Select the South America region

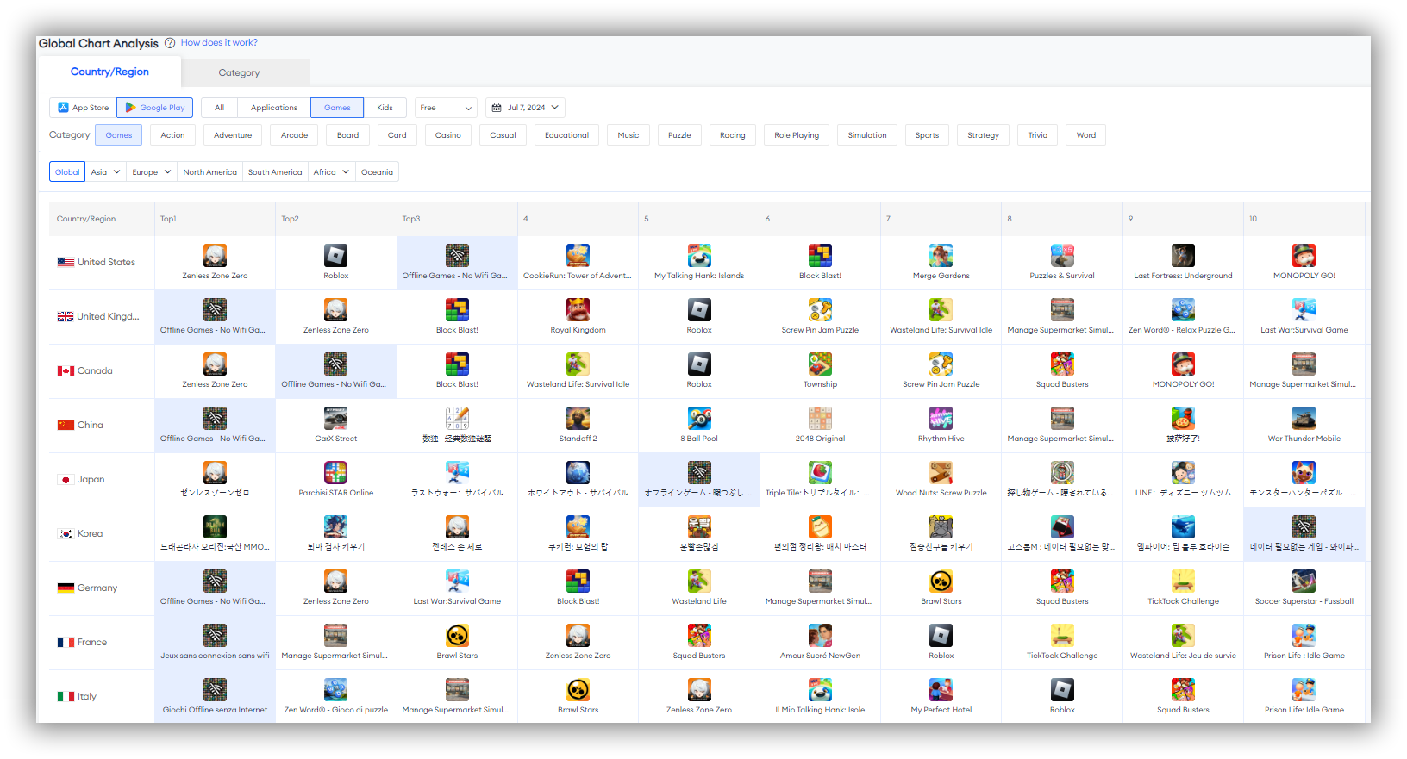275,172
